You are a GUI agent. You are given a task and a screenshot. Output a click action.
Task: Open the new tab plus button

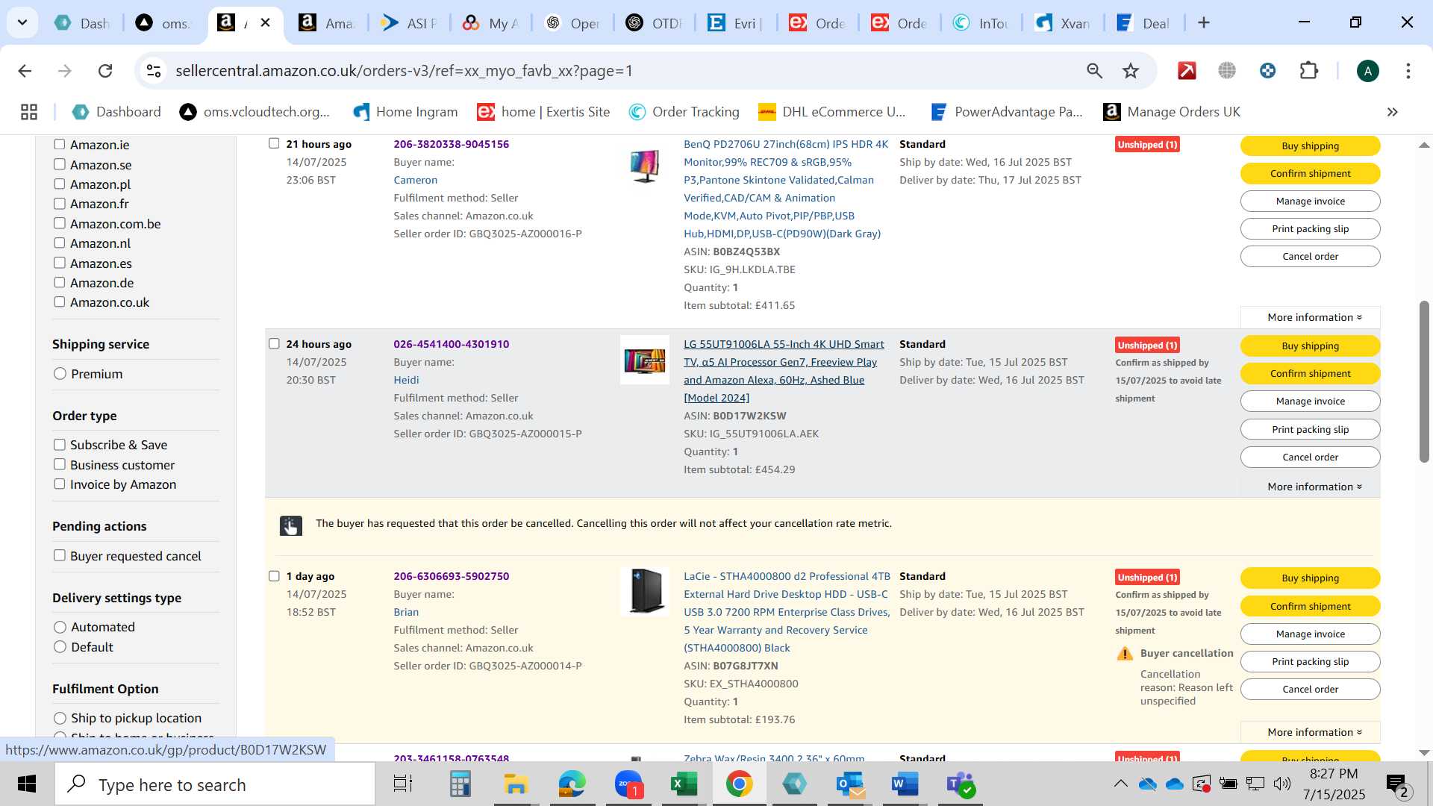pyautogui.click(x=1203, y=23)
